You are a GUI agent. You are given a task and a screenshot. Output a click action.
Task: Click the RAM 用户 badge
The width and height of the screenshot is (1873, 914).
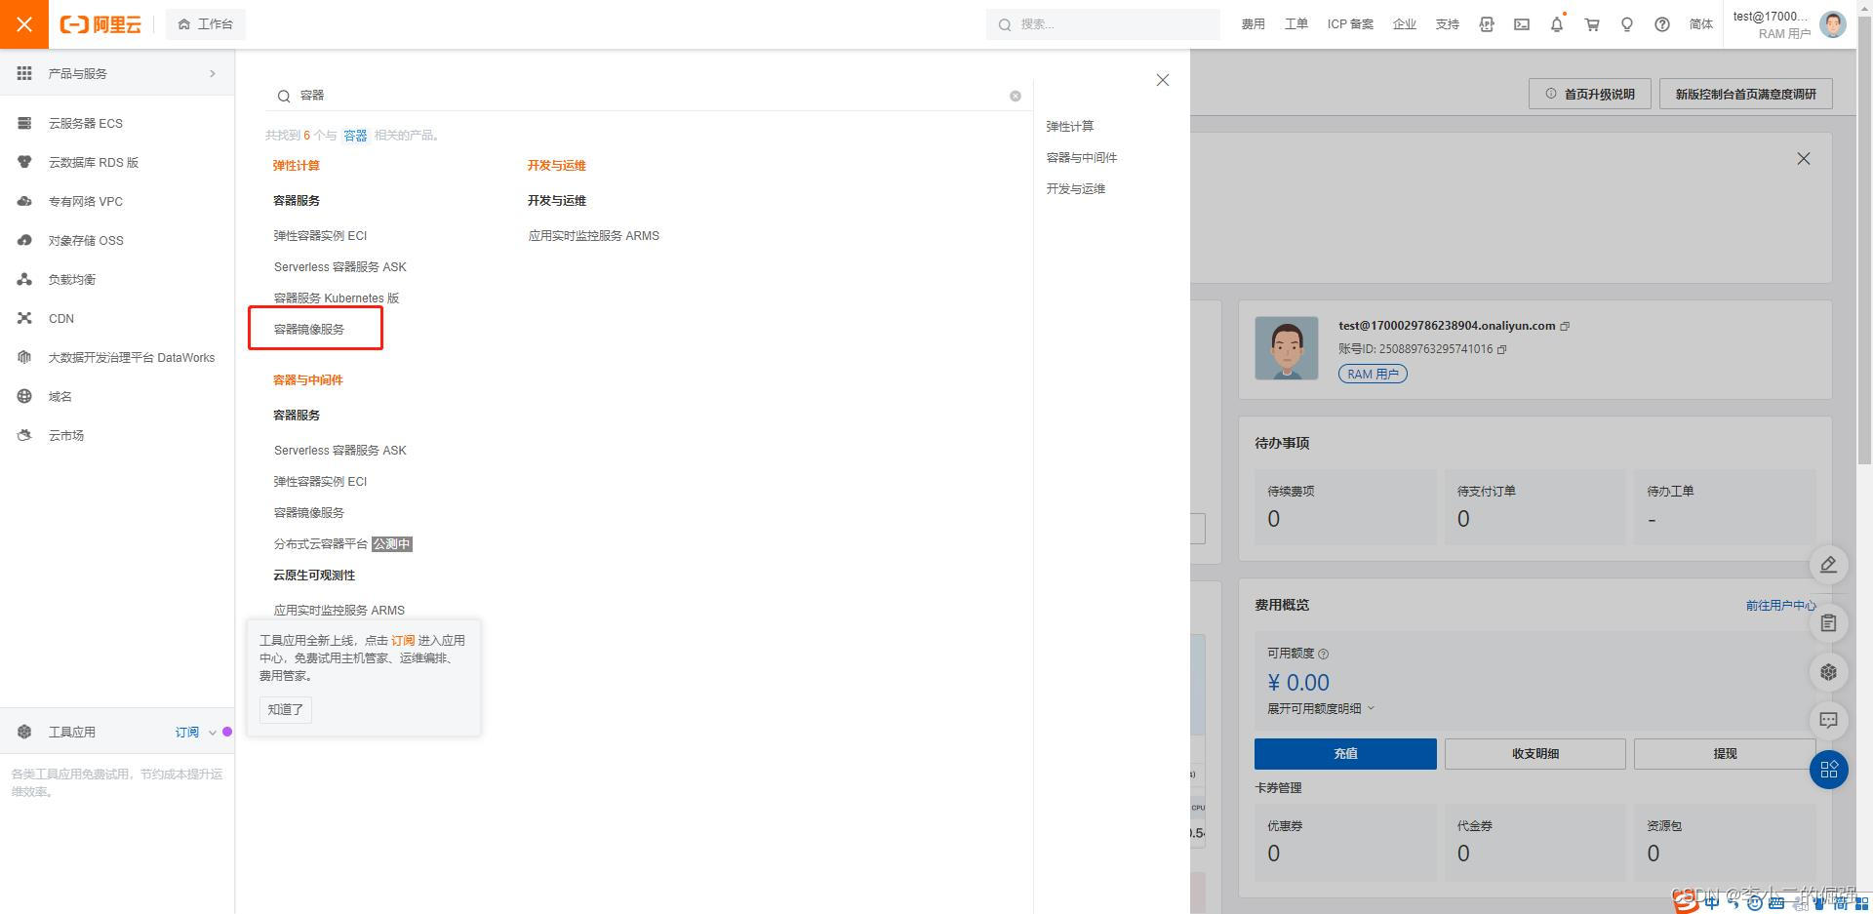(x=1373, y=374)
